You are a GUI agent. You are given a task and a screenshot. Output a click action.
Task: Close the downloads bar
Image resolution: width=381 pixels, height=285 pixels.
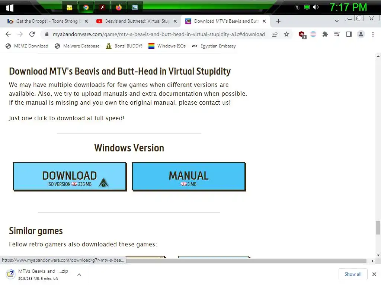(374, 274)
